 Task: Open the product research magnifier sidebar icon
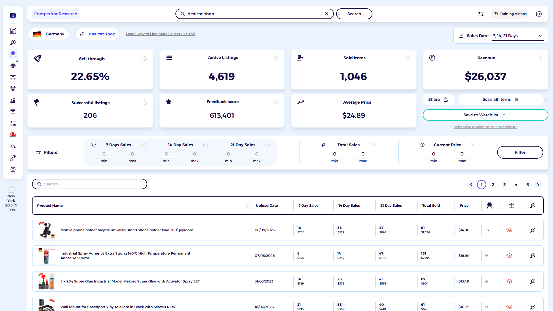click(13, 43)
